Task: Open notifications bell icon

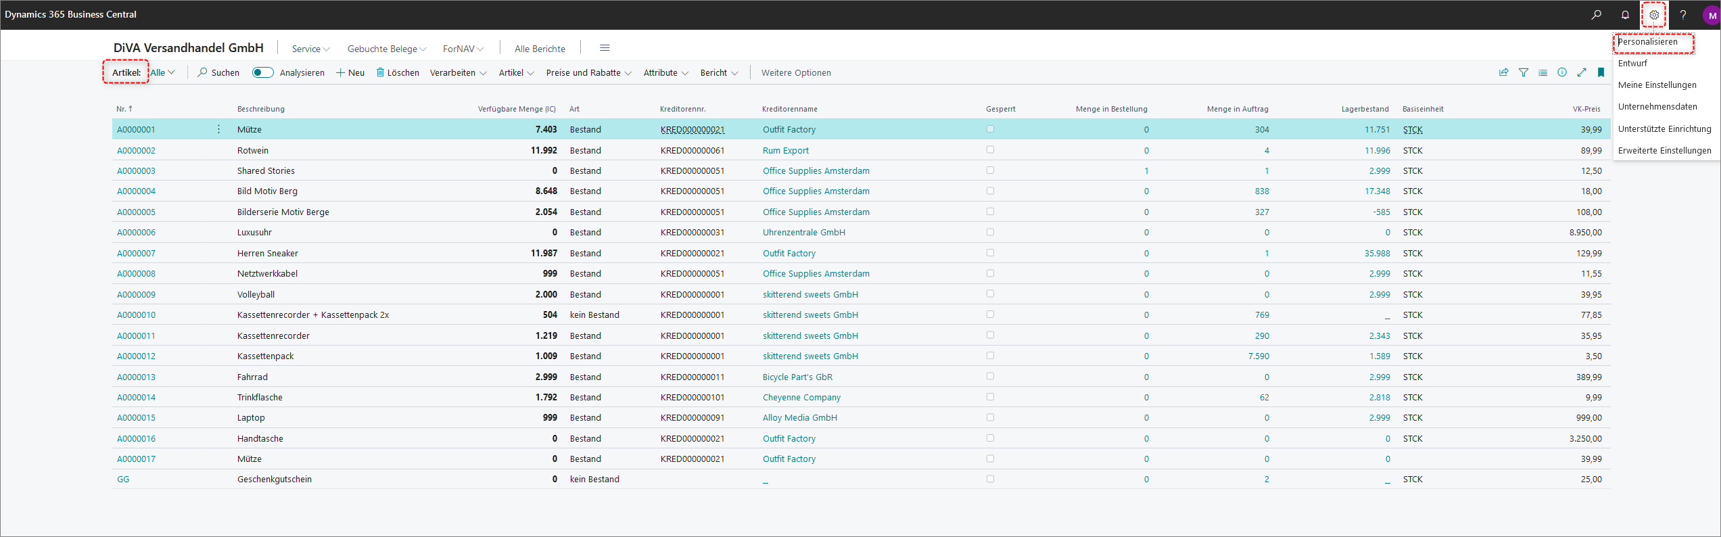Action: (1625, 14)
